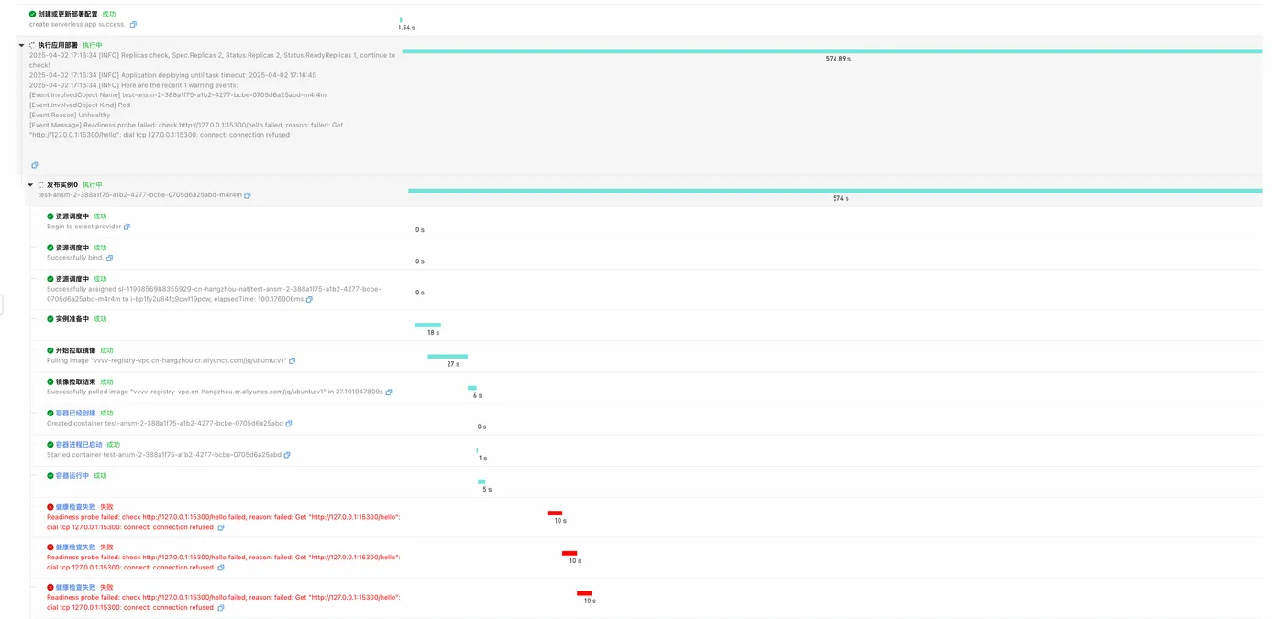1284x619 pixels.
Task: Copy the 'Begin to select provider' message
Action: point(127,227)
